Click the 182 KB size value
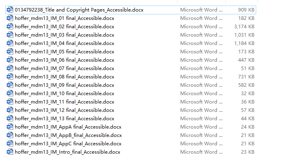287x168 pixels. coord(246,18)
